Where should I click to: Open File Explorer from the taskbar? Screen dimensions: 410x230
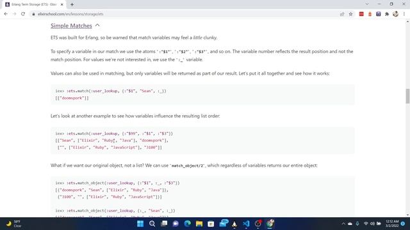click(x=199, y=224)
